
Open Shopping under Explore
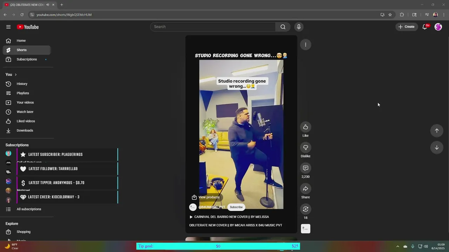[x=27, y=232]
